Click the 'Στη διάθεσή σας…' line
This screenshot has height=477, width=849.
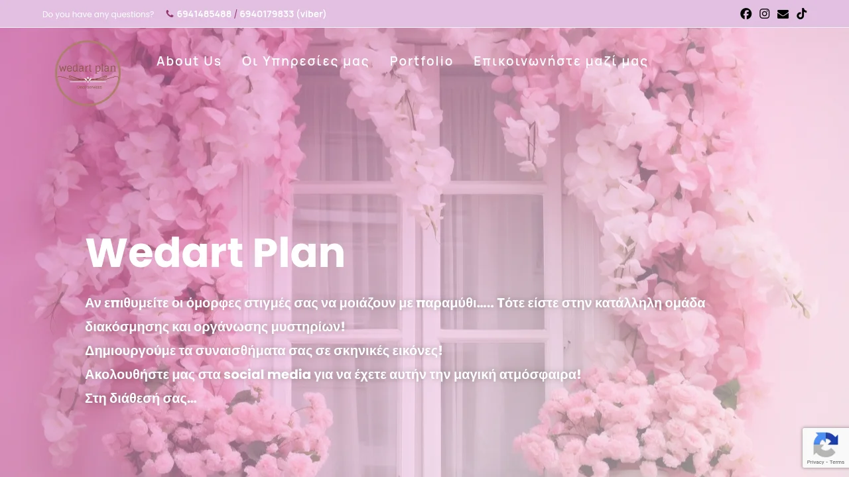(x=141, y=398)
